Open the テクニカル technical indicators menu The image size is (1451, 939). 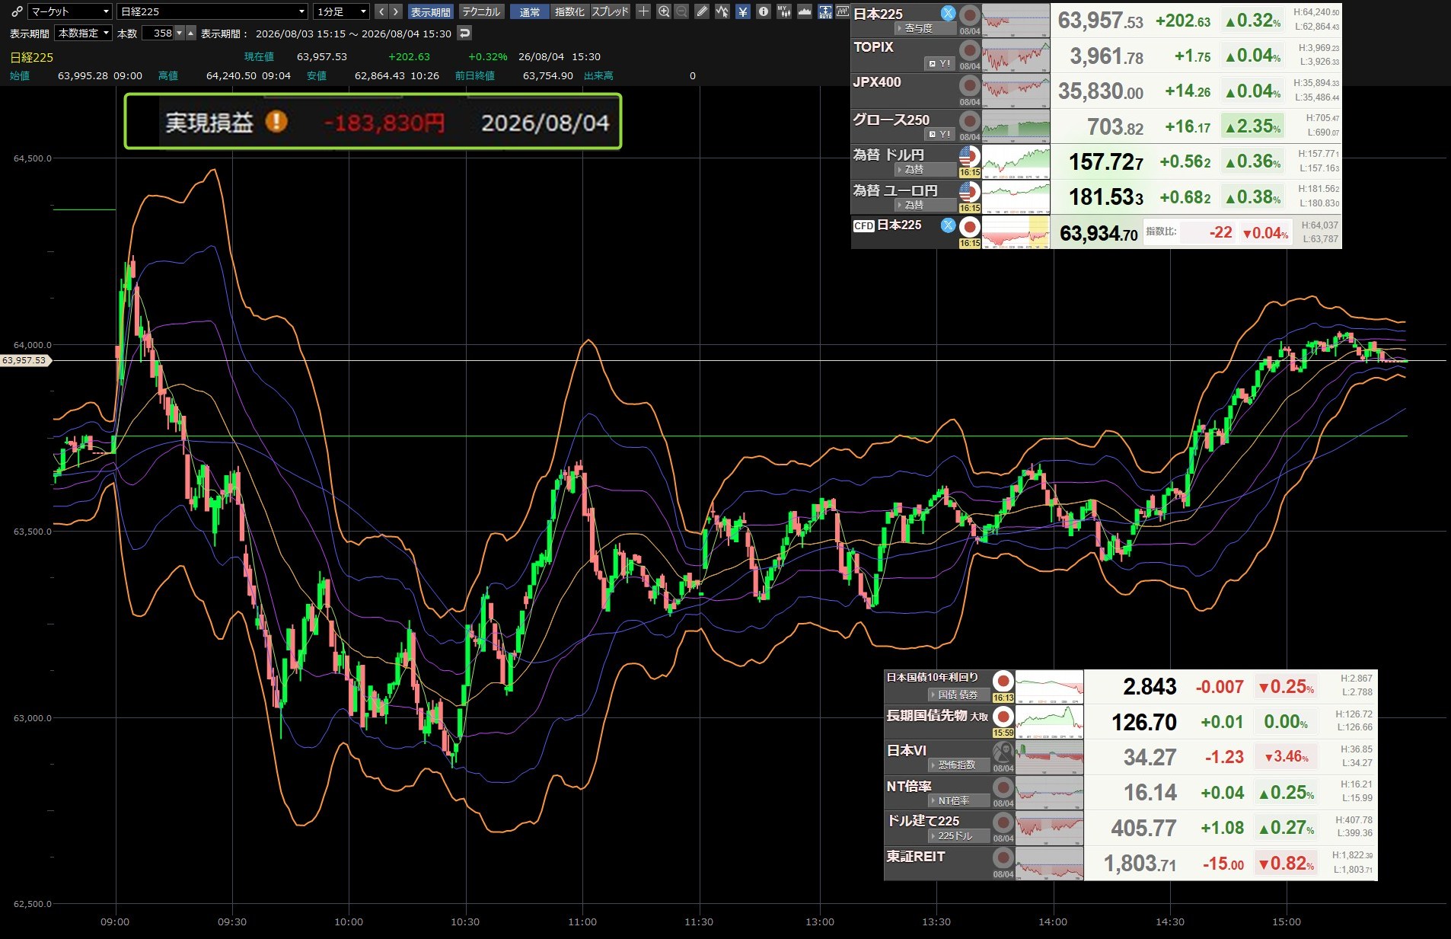click(x=481, y=11)
